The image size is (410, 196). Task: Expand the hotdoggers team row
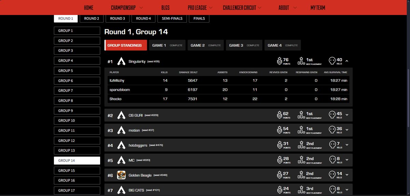click(x=347, y=145)
